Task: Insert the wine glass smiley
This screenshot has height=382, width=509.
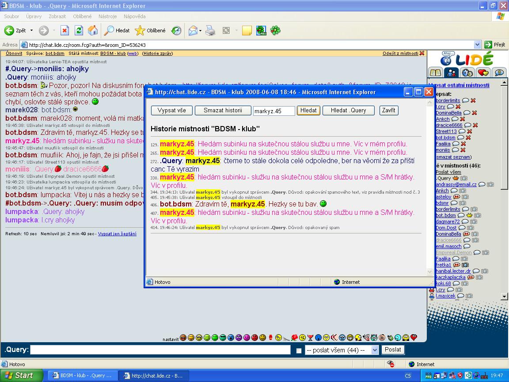Action: [x=310, y=337]
